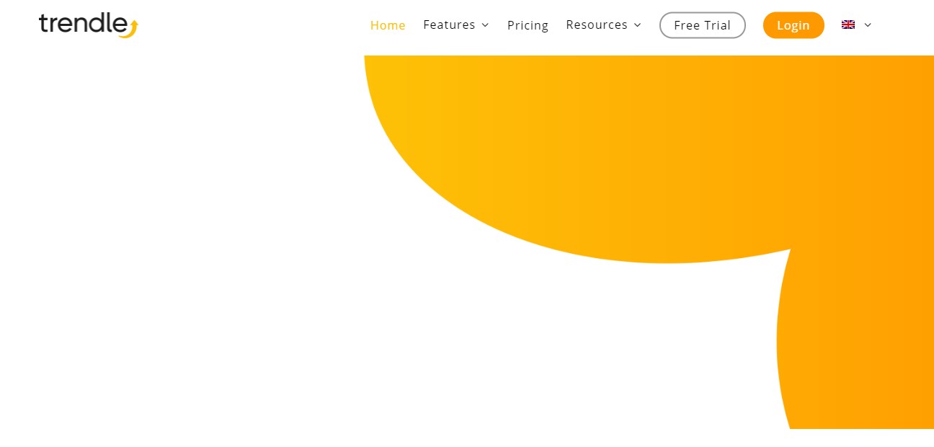This screenshot has height=447, width=934.
Task: Click the white strip below orange shape
Action: coord(467,438)
